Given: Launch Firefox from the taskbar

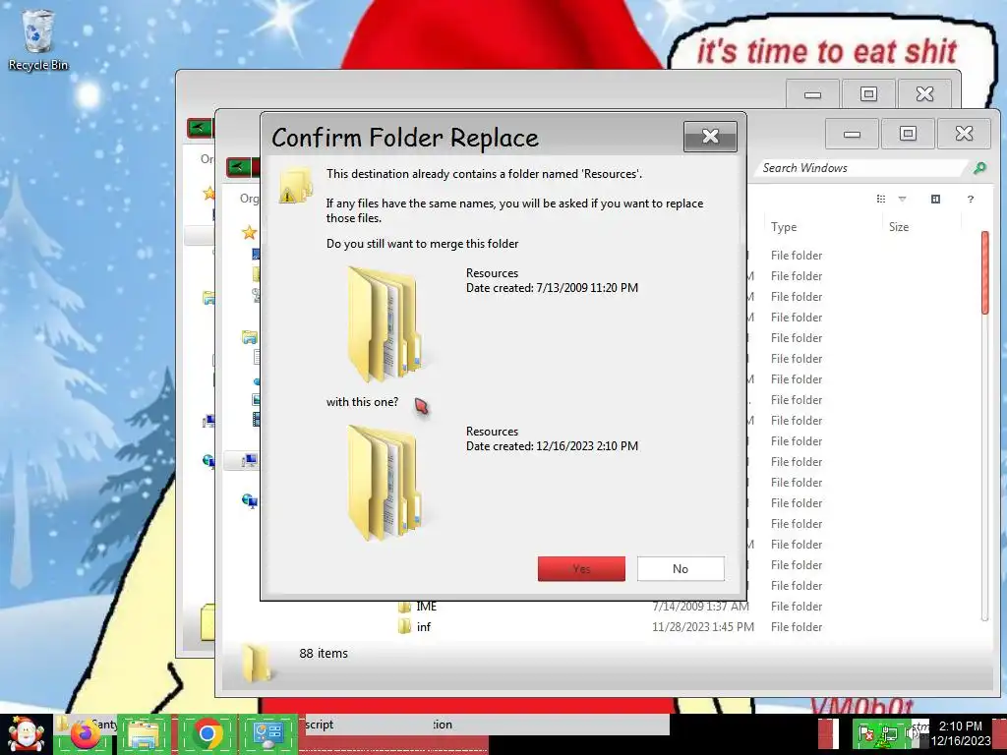Looking at the screenshot, I should pos(86,733).
